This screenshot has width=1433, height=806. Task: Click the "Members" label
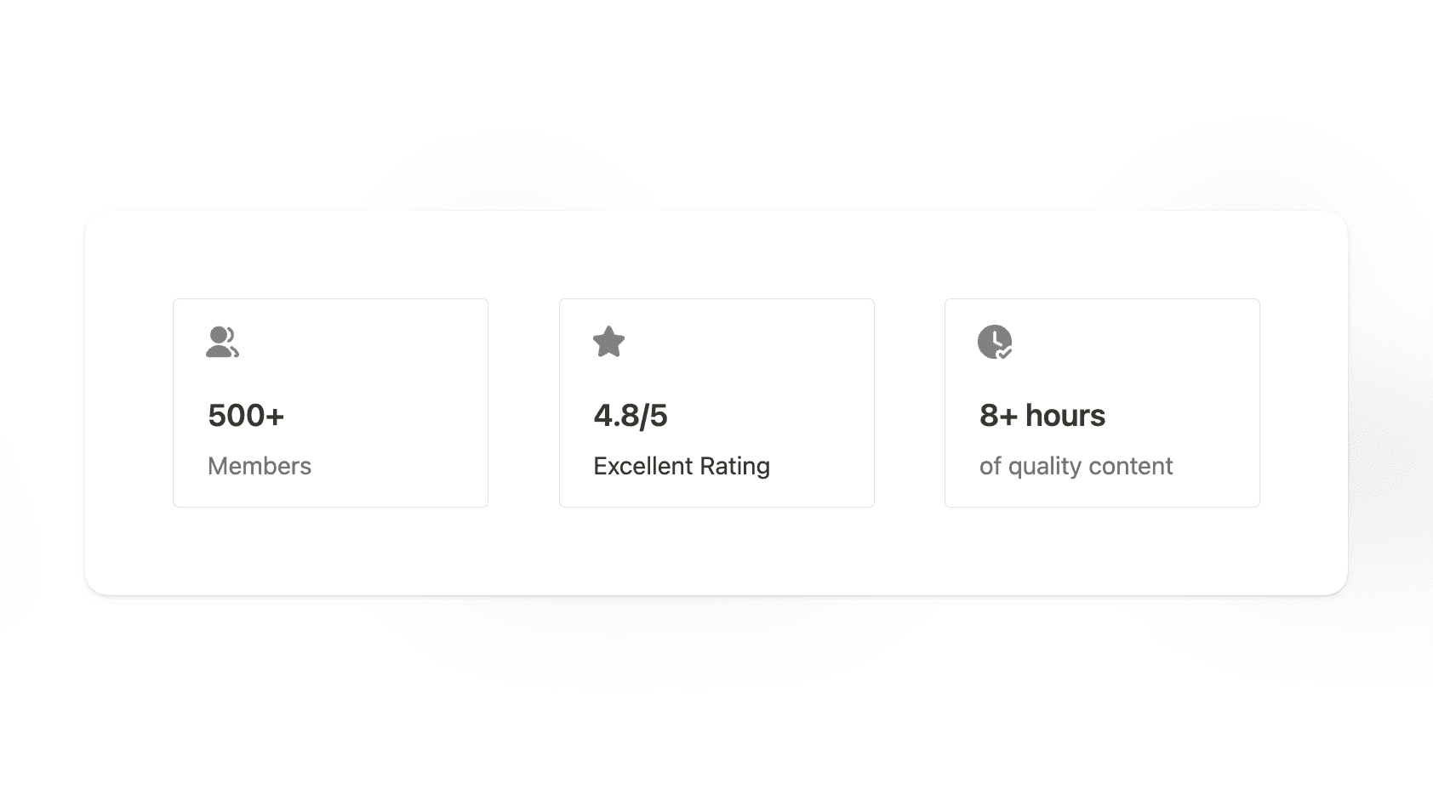click(x=260, y=466)
